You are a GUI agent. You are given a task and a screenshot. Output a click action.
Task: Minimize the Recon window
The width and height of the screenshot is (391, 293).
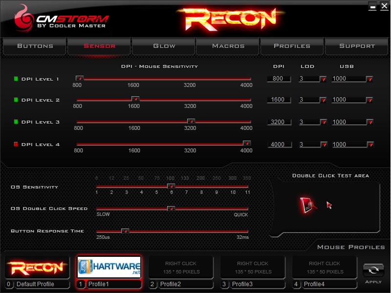coord(372,6)
